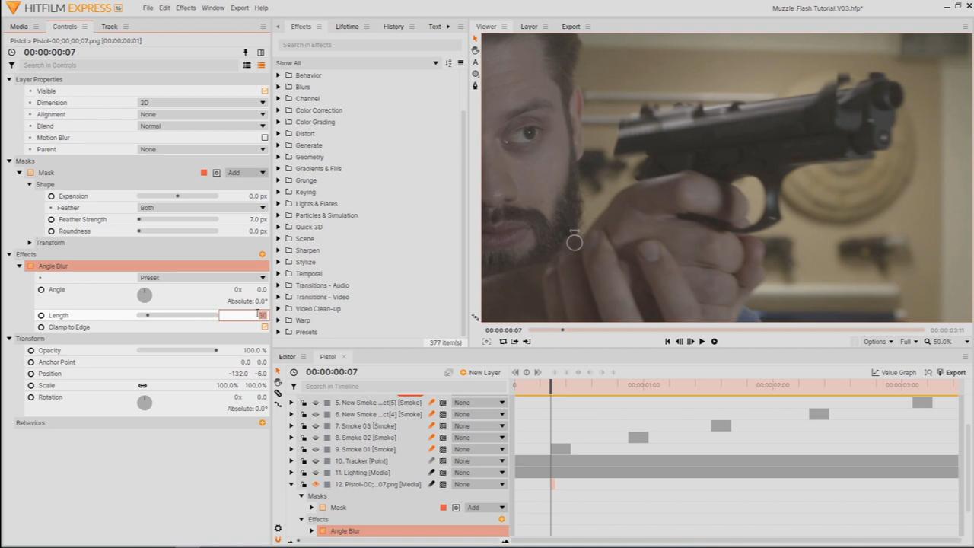This screenshot has height=548, width=974.
Task: Expand the Transform section under Masks
Action: pyautogui.click(x=30, y=243)
